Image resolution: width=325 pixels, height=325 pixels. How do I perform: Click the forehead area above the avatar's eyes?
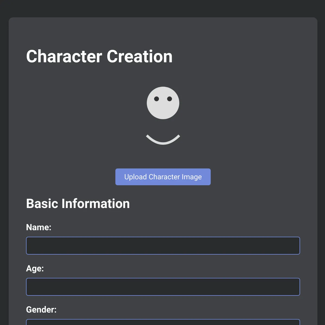point(163,92)
